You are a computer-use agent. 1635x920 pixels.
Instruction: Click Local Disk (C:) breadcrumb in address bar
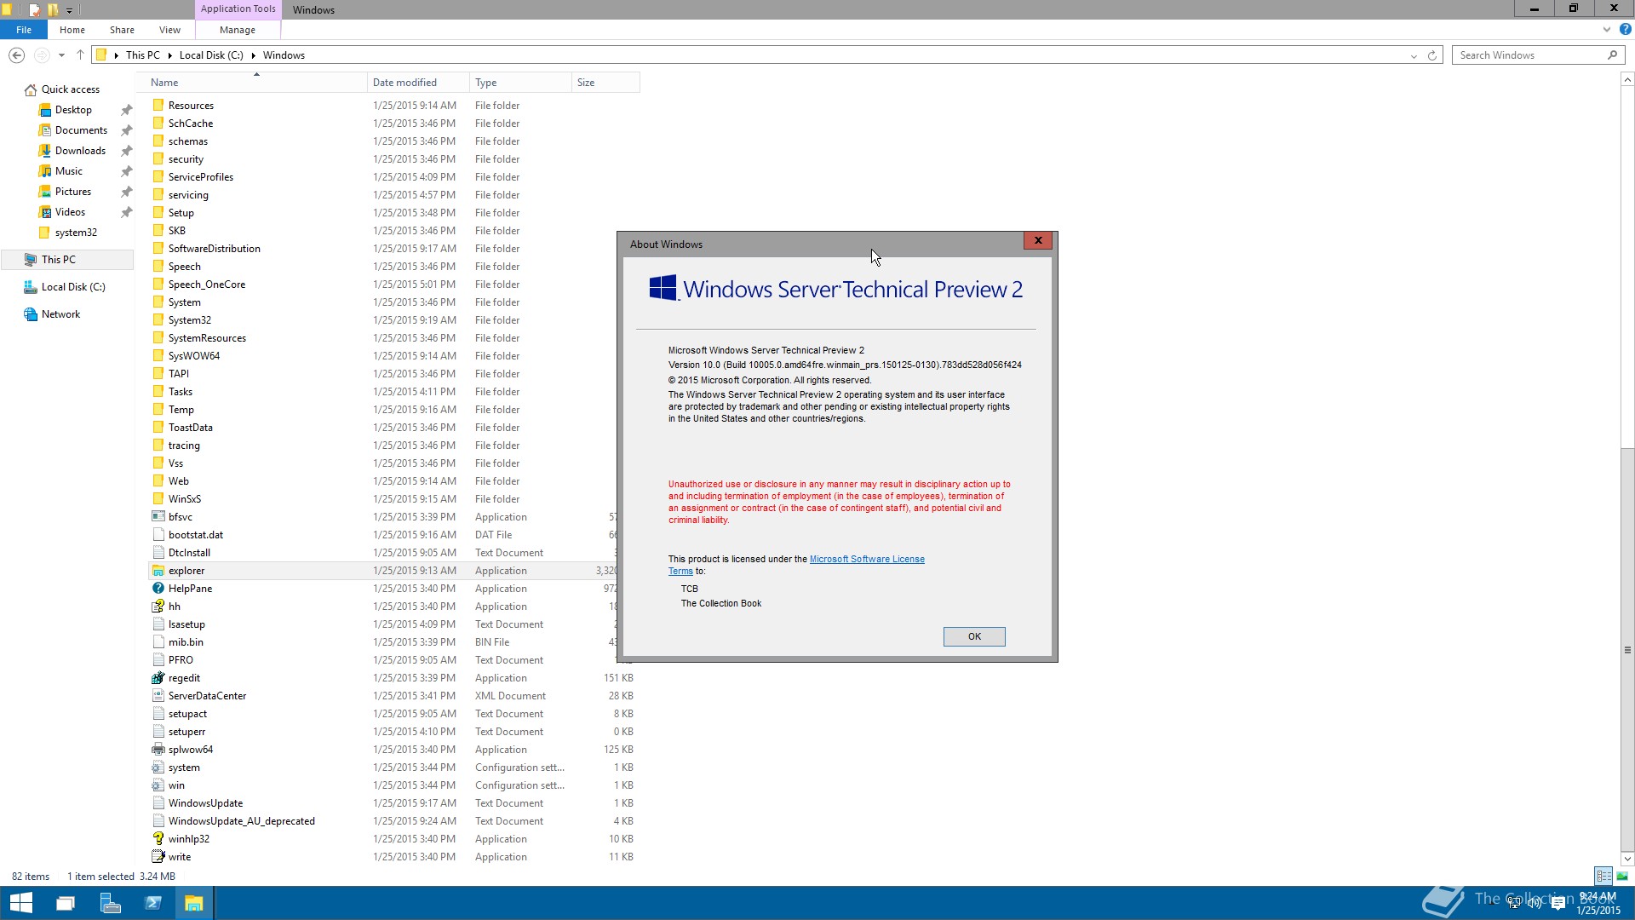(x=211, y=55)
